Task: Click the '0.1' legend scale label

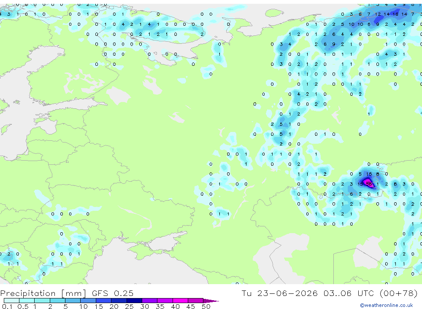Action: click(7, 306)
